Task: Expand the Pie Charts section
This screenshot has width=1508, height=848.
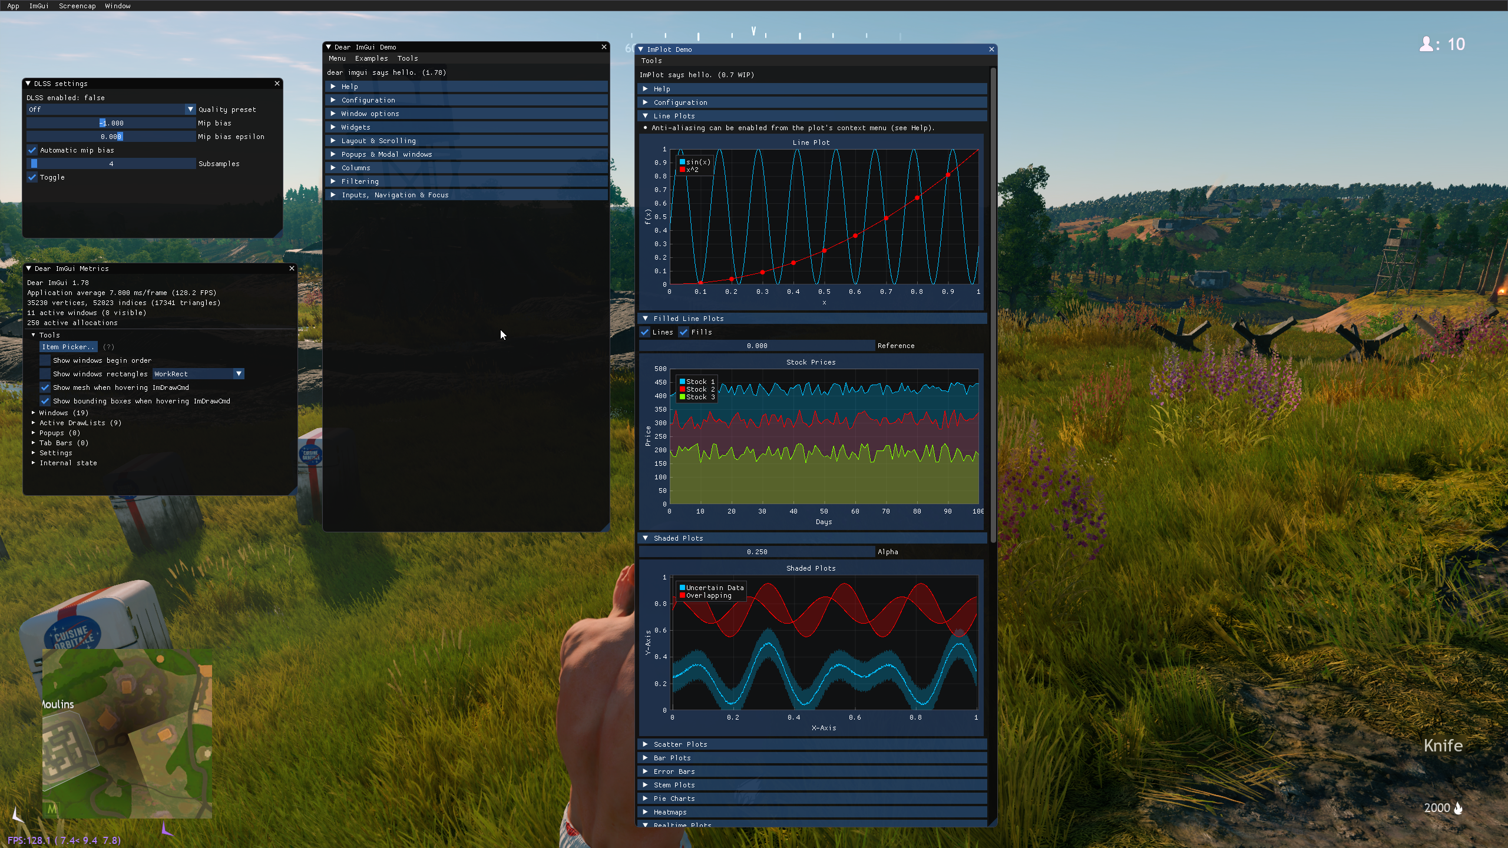Action: [x=812, y=799]
